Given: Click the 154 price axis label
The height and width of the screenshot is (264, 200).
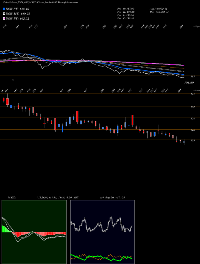Looking at the screenshot, I should [x=192, y=119].
